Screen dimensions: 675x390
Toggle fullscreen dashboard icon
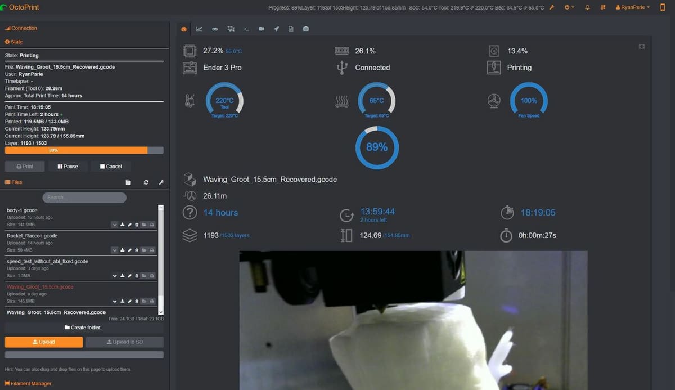tap(642, 46)
